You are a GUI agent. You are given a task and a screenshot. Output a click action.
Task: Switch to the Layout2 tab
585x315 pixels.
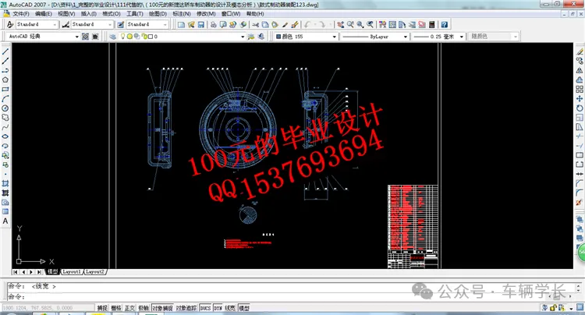(94, 272)
